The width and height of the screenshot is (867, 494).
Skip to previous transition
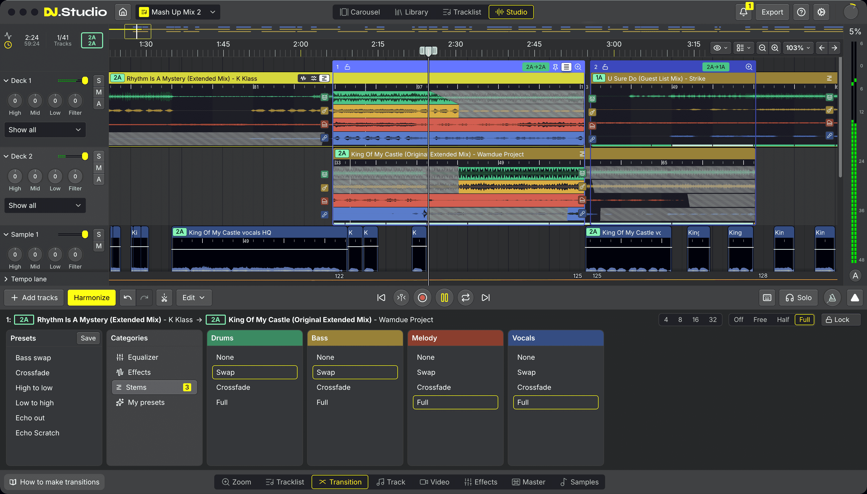(x=381, y=298)
